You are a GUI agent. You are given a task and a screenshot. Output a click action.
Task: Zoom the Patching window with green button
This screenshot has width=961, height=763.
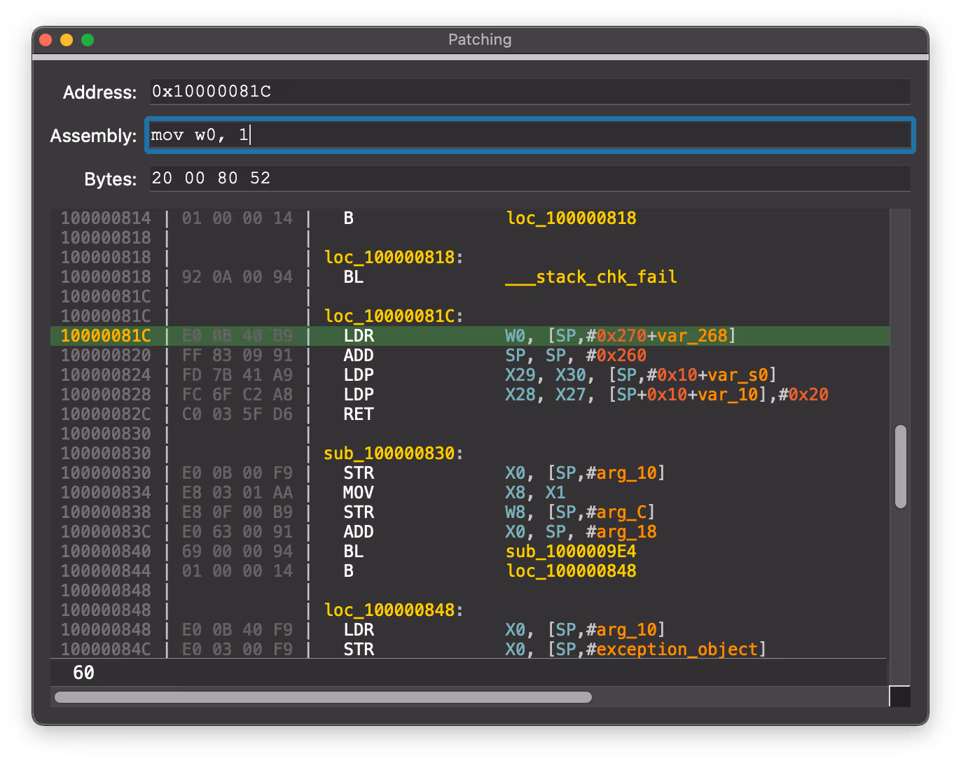(x=88, y=40)
